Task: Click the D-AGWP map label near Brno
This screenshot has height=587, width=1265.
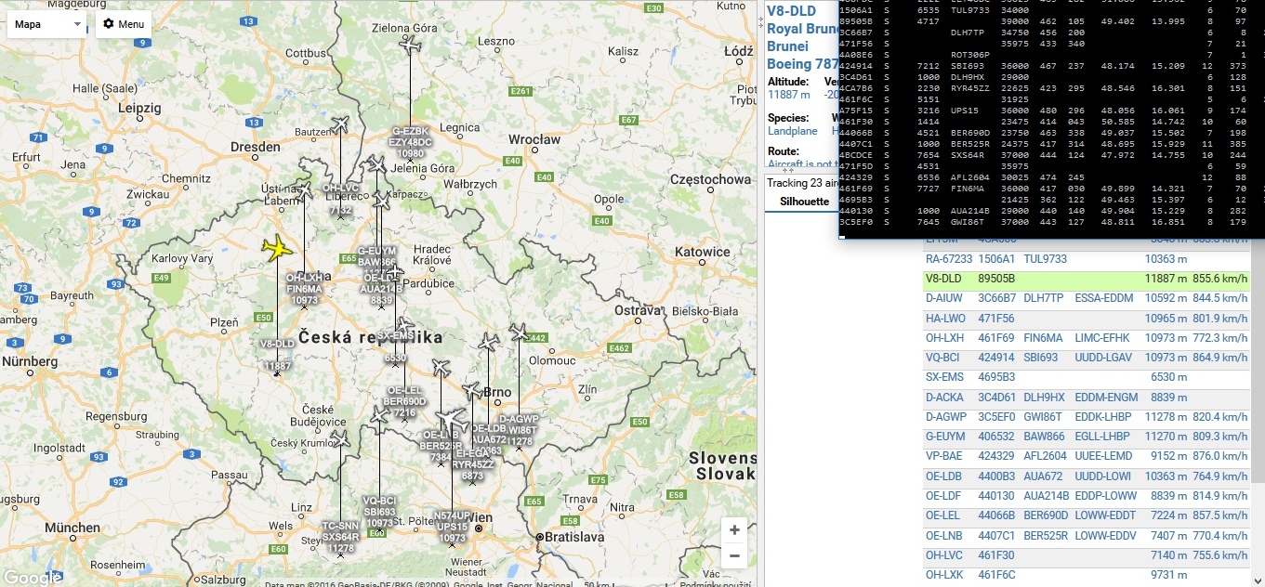Action: point(519,431)
